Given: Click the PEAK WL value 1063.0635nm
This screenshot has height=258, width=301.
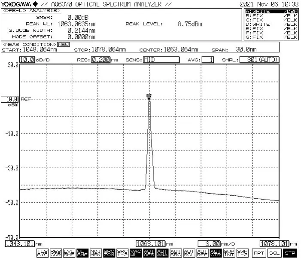Looking at the screenshot, I should click(76, 24).
